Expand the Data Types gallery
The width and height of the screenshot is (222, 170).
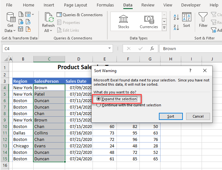[x=164, y=28]
